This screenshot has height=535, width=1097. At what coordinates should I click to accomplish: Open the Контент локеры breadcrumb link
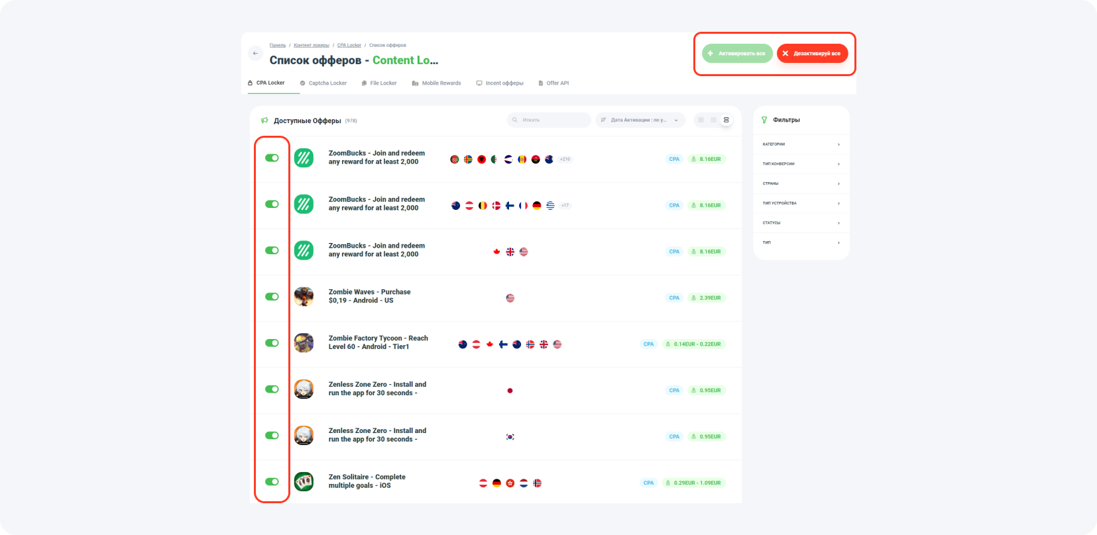tap(312, 46)
